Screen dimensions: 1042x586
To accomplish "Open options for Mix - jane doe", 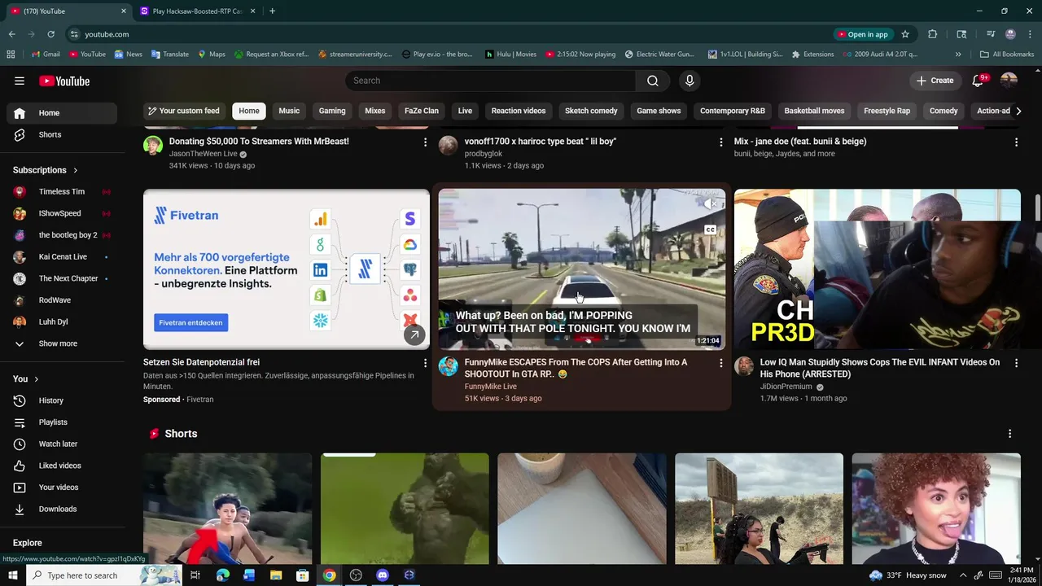I will click(1016, 142).
